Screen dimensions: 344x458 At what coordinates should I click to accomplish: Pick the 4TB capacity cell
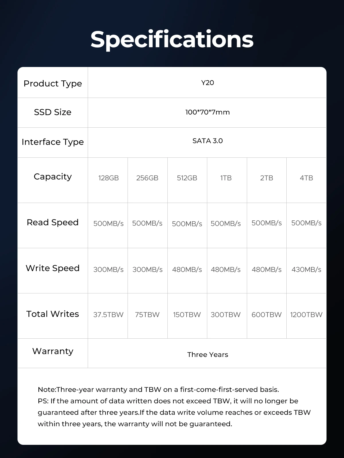306,178
